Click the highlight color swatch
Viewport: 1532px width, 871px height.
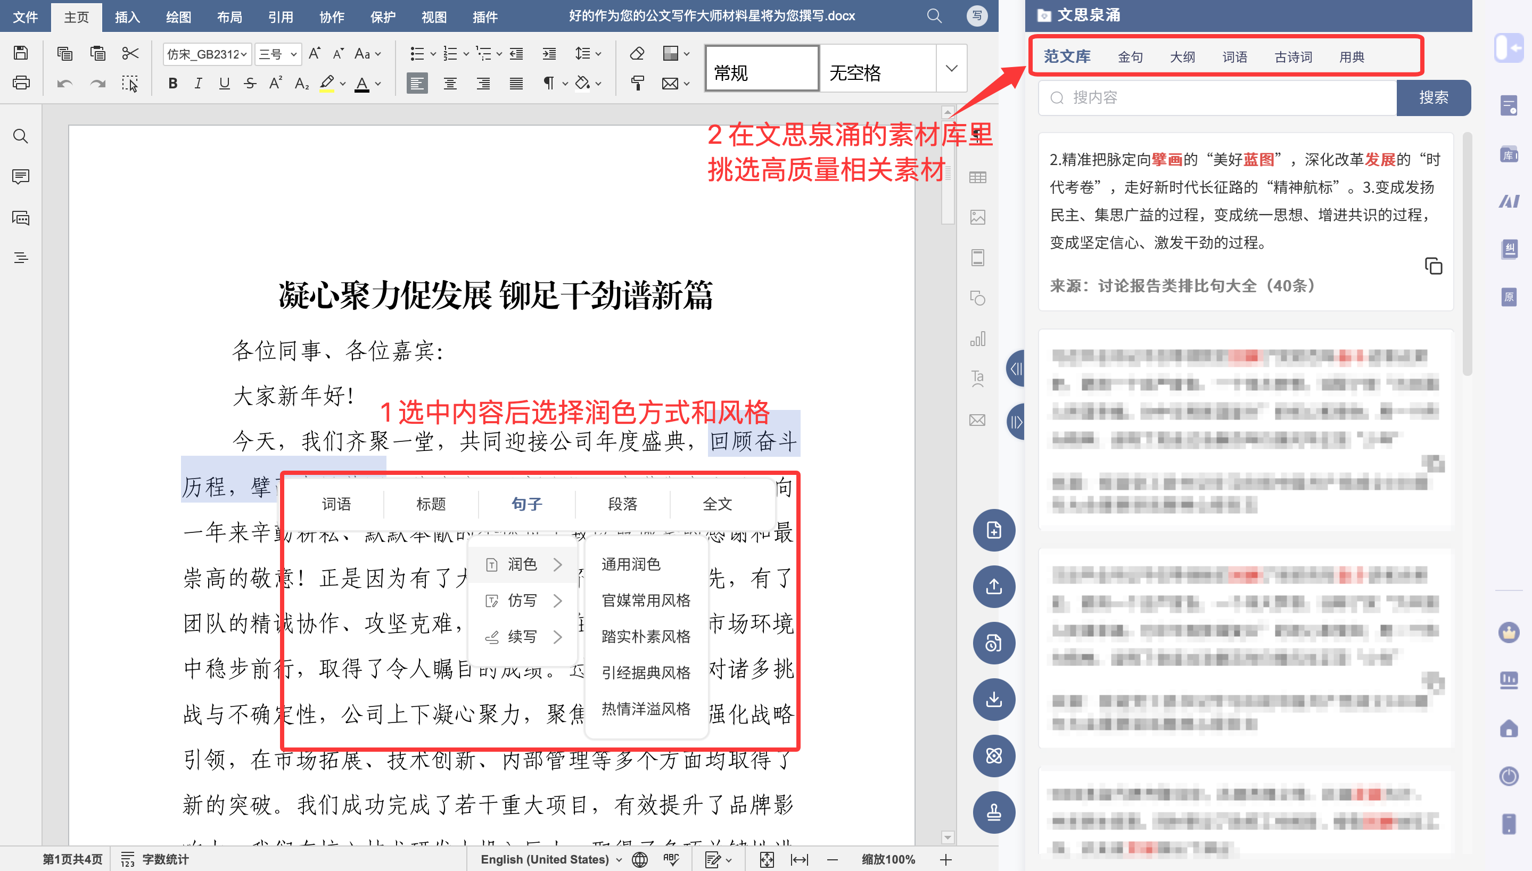pyautogui.click(x=327, y=83)
